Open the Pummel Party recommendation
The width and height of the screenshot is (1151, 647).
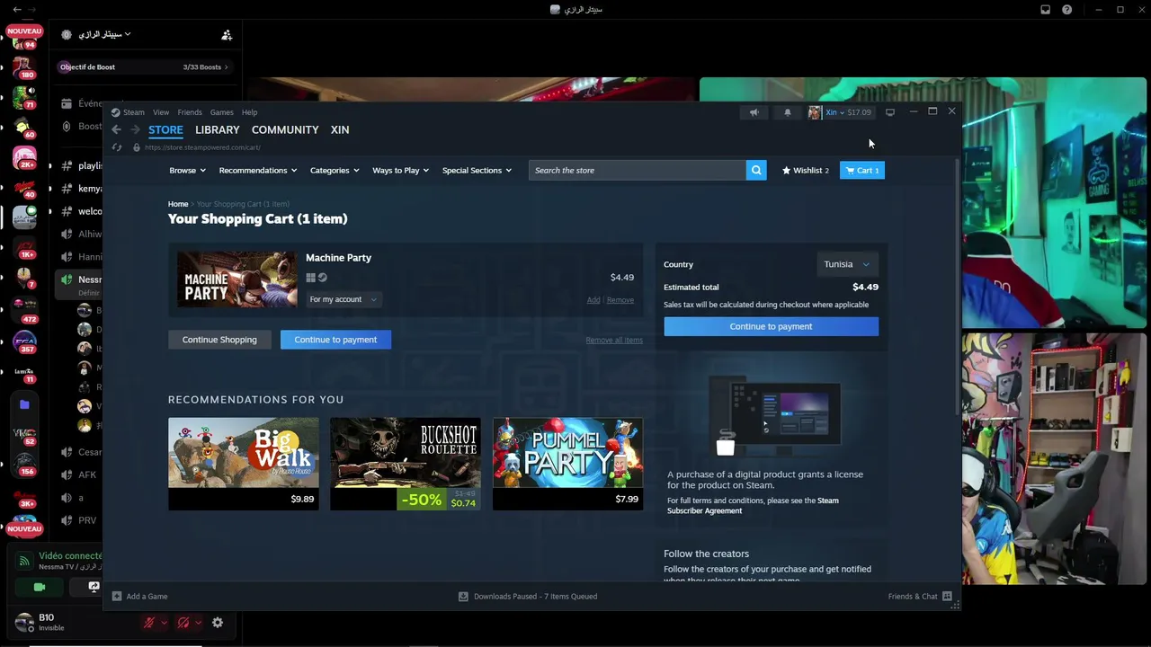567,463
